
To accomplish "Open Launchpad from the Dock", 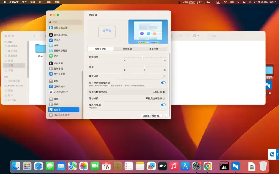I will click(x=27, y=166).
